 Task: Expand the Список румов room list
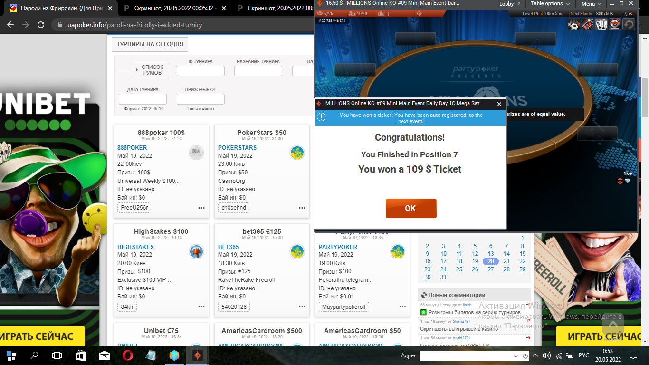(x=150, y=70)
